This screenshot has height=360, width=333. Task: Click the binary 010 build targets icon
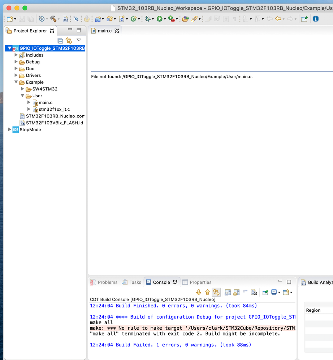pos(65,19)
